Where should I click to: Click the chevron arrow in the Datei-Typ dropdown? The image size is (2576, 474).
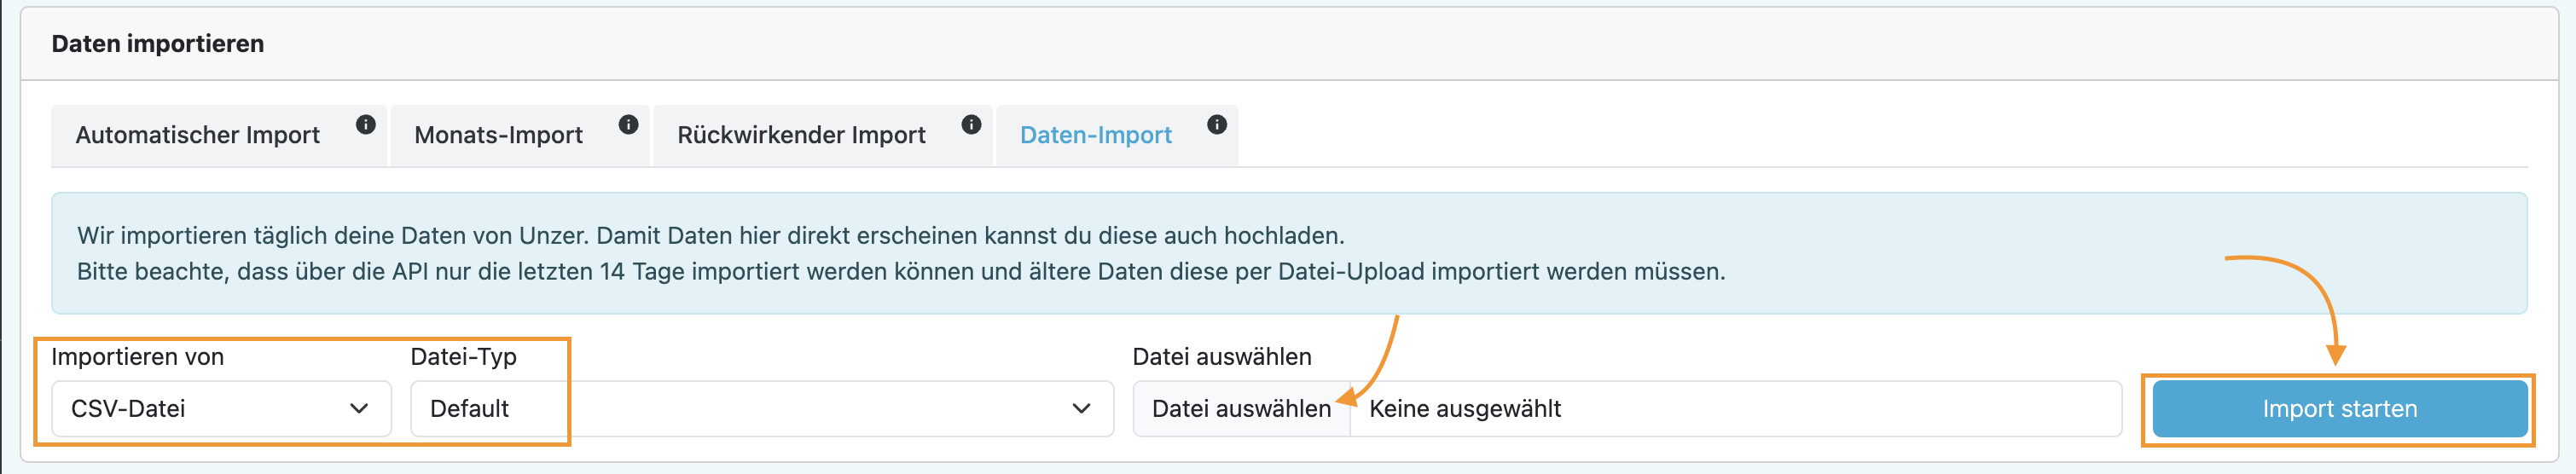pyautogui.click(x=1081, y=409)
